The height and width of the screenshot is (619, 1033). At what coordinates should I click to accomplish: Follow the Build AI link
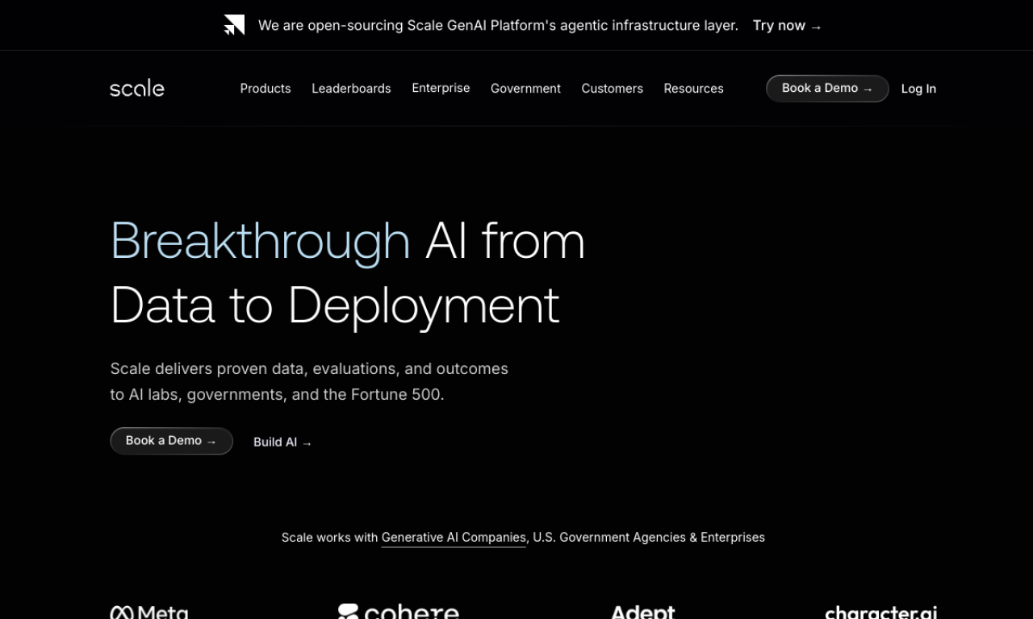282,442
